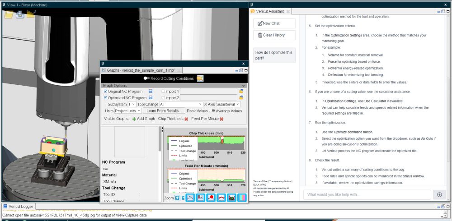Click save icon beside Original NC Program
452x221 pixels.
151,91
